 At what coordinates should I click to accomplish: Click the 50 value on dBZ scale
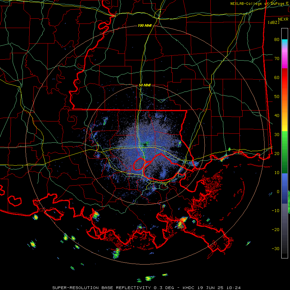[x=277, y=97]
